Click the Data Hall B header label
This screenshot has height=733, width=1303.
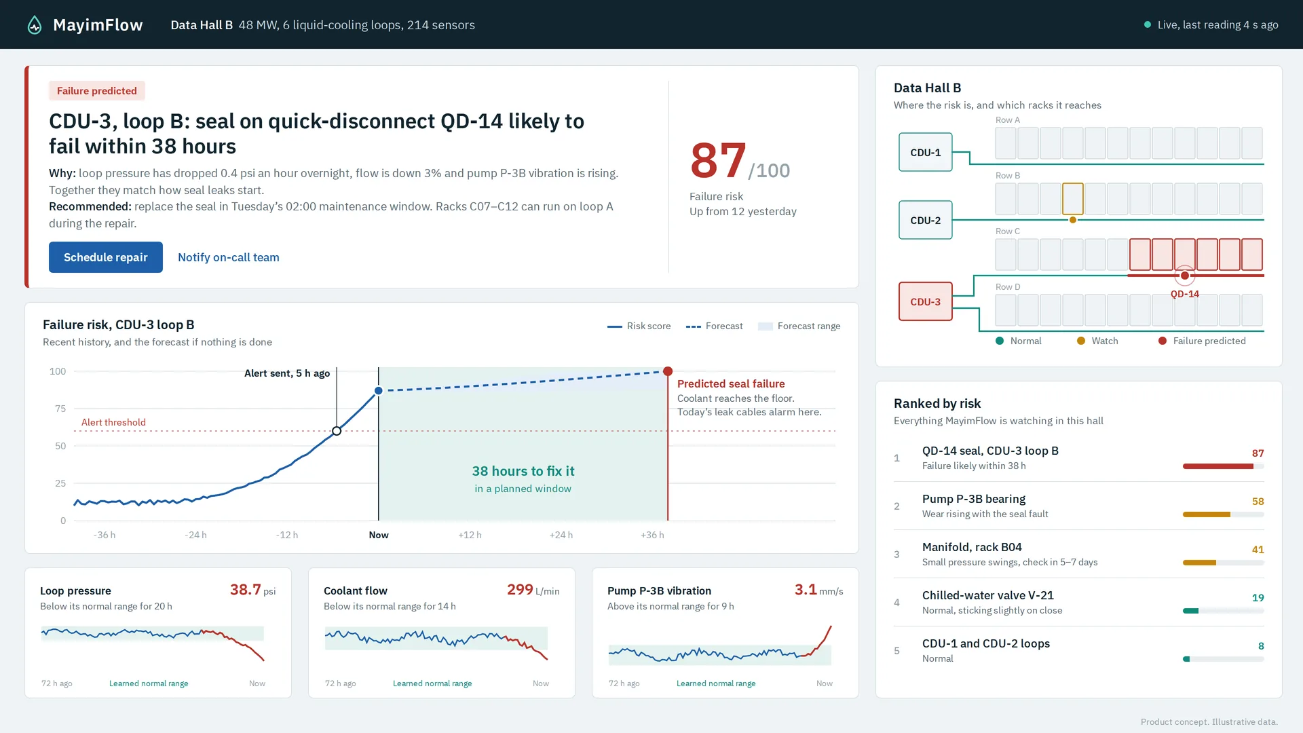(x=202, y=25)
